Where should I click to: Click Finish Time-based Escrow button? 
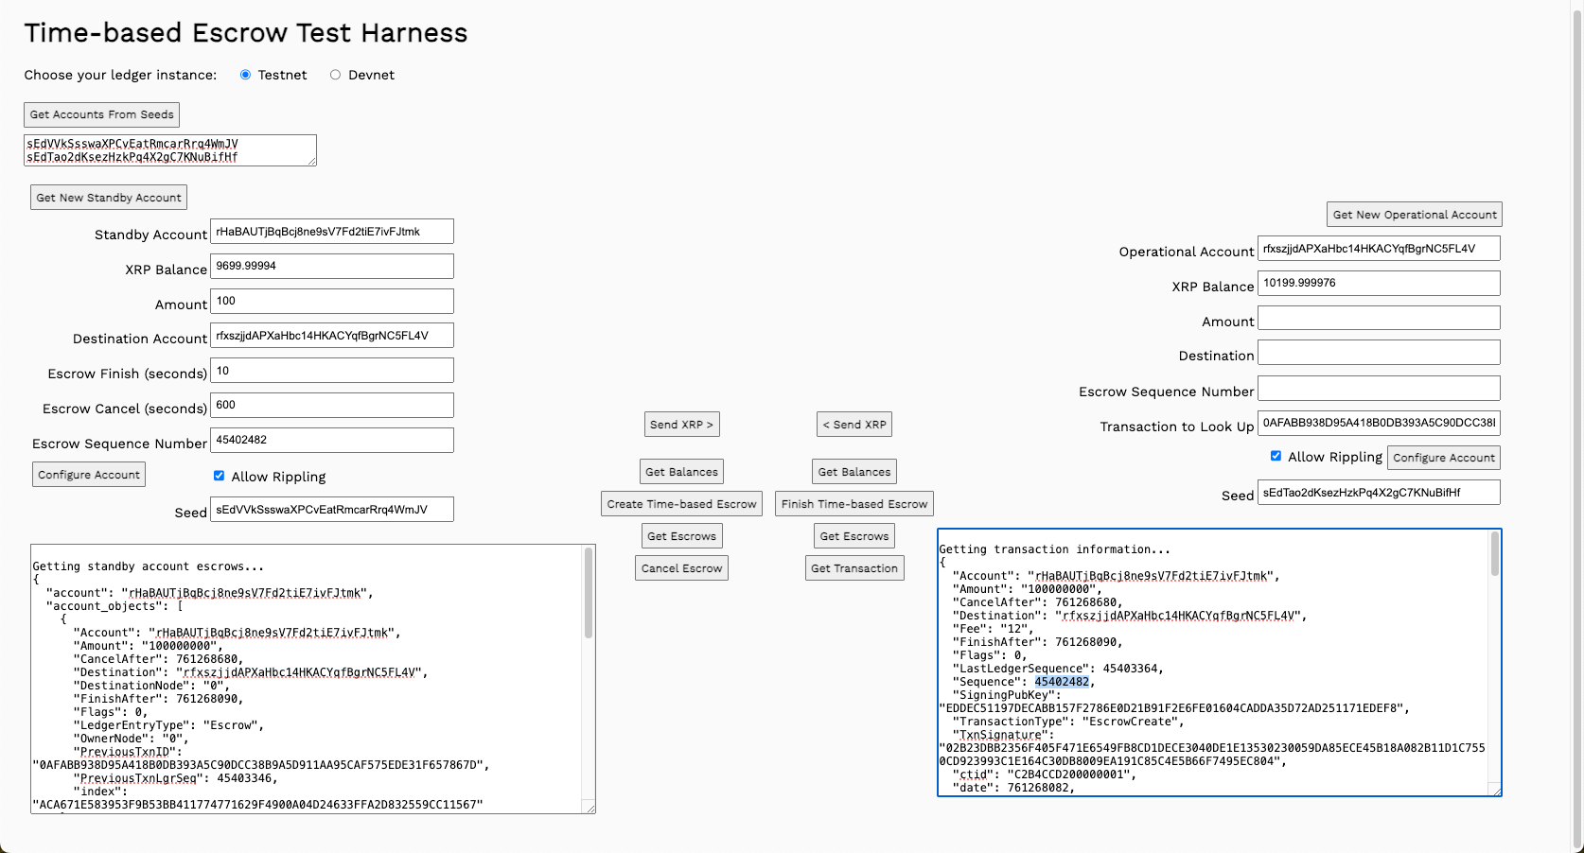tap(854, 504)
